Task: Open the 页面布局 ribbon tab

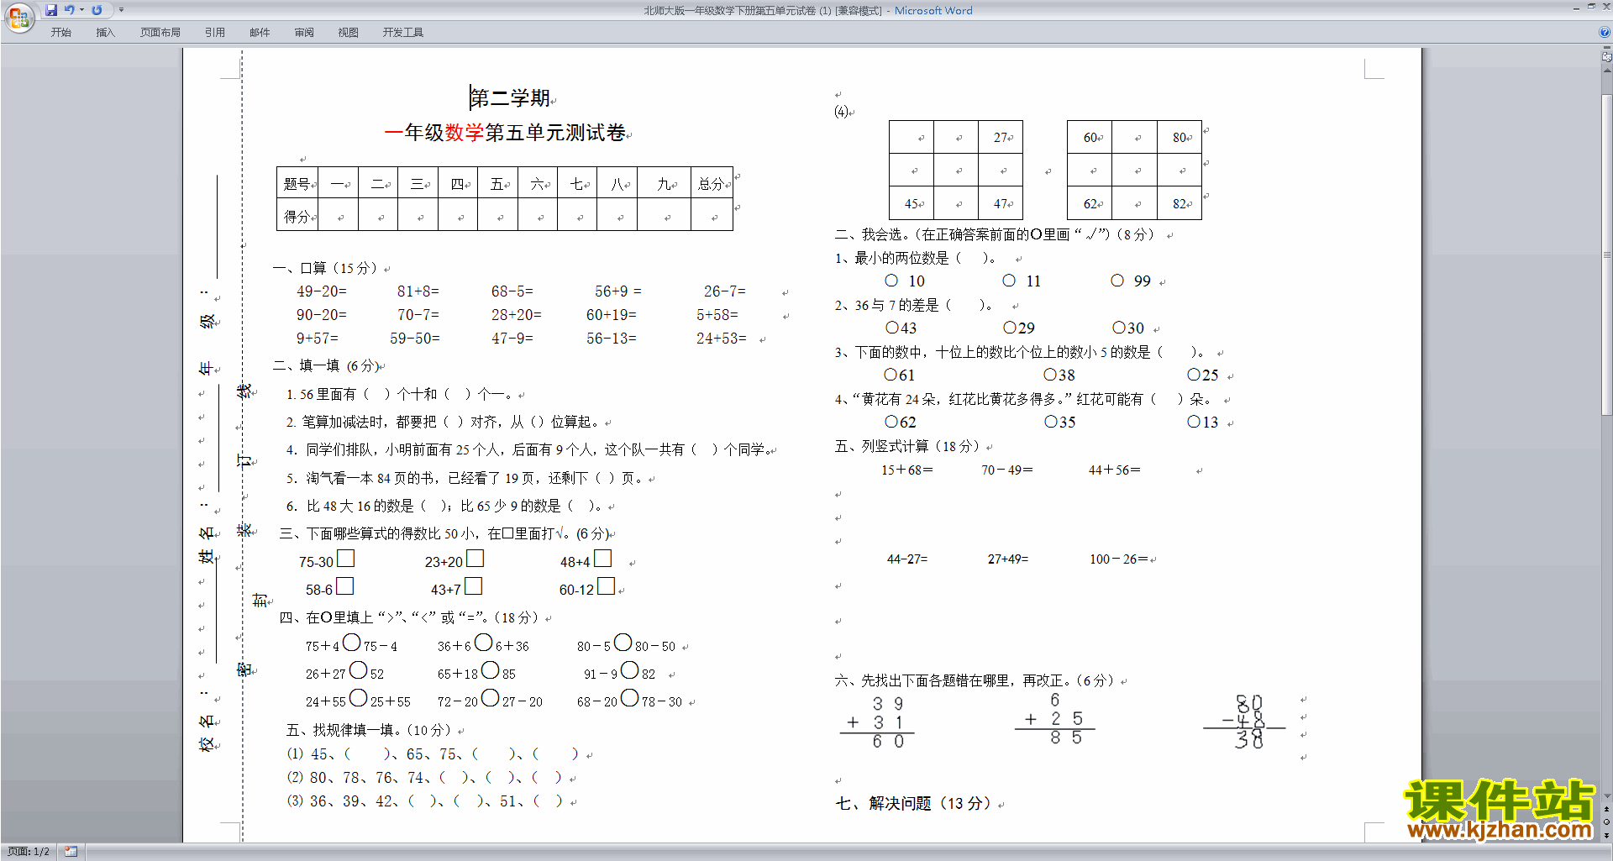Action: (x=160, y=32)
